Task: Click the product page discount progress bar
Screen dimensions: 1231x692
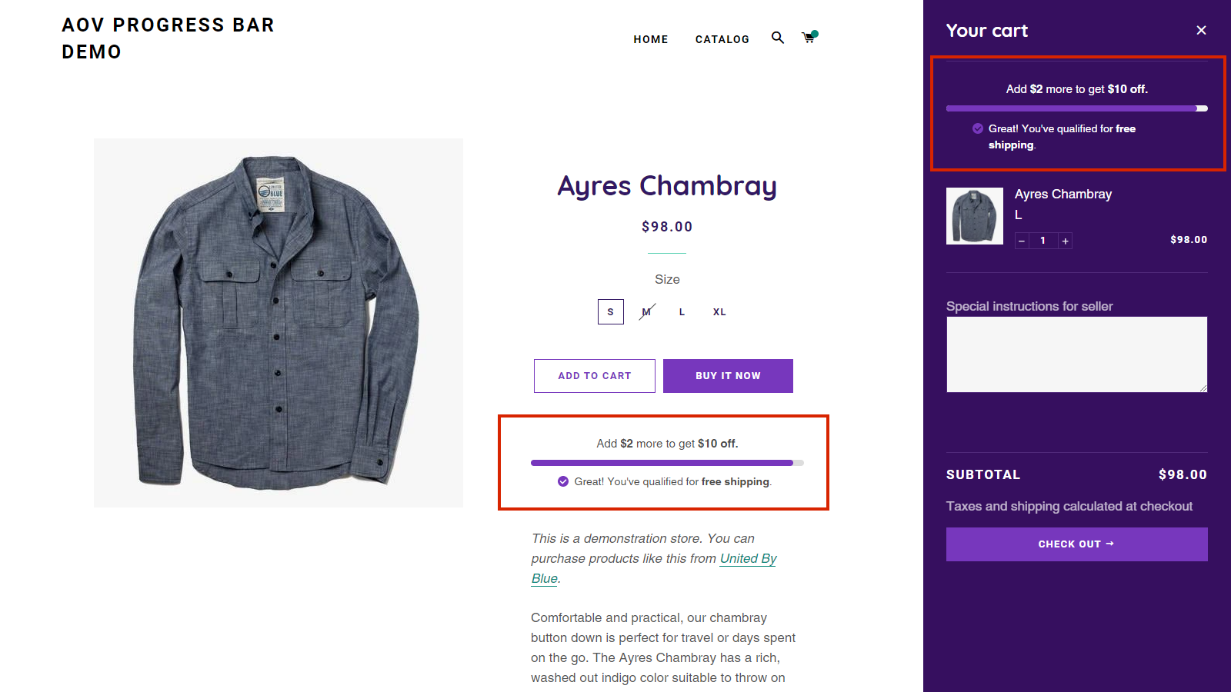Action: [667, 463]
